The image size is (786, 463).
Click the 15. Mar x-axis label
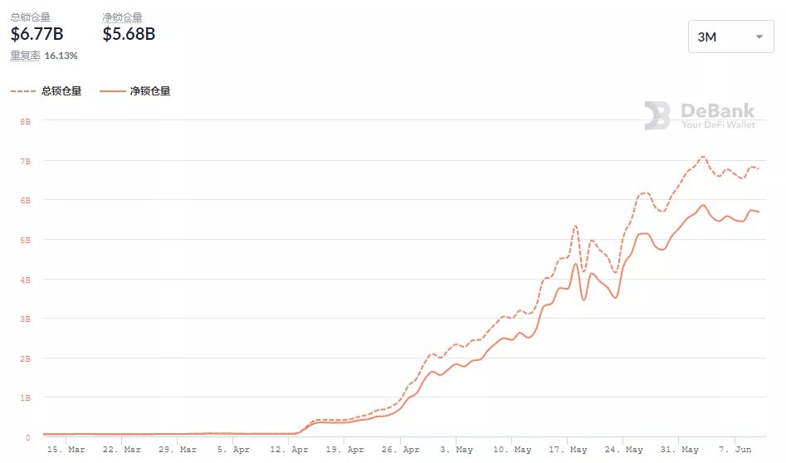click(x=66, y=450)
